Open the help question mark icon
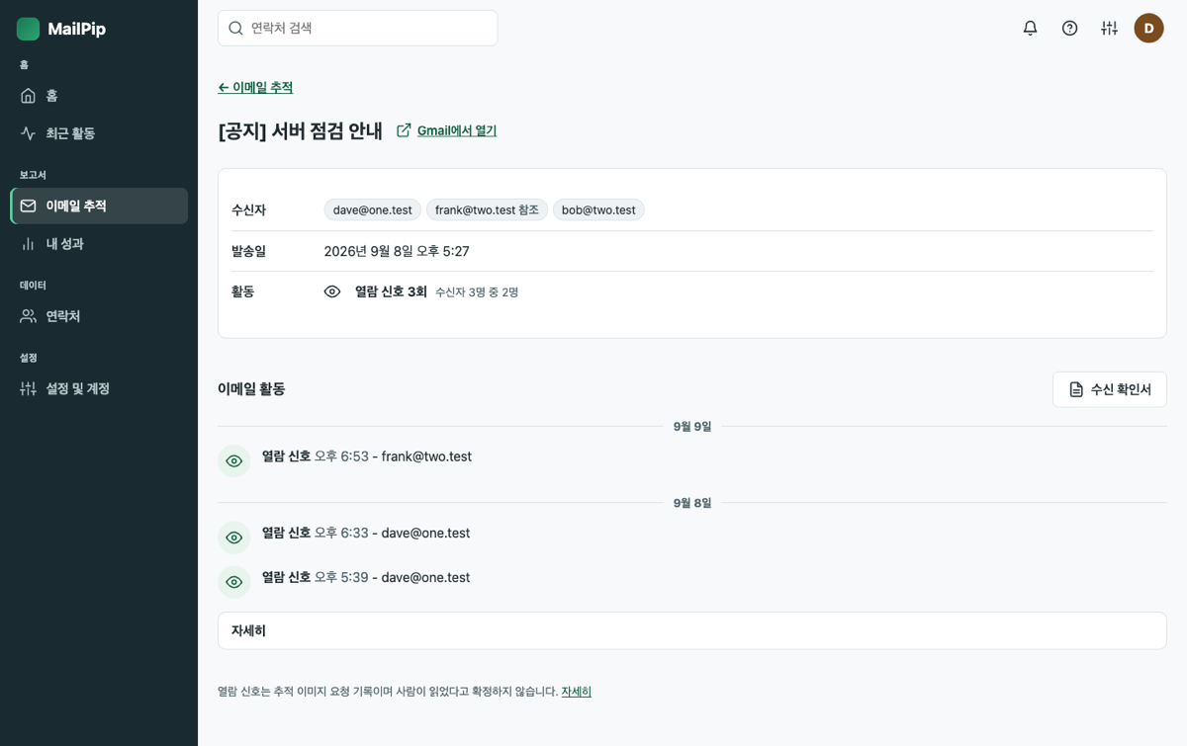 click(x=1069, y=28)
